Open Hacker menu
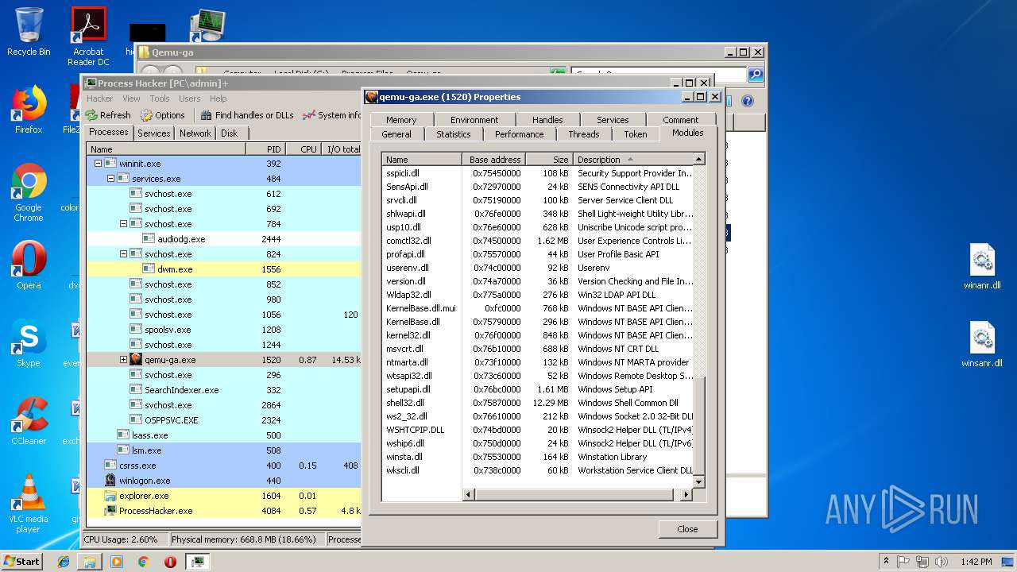Image resolution: width=1017 pixels, height=572 pixels. [x=99, y=99]
